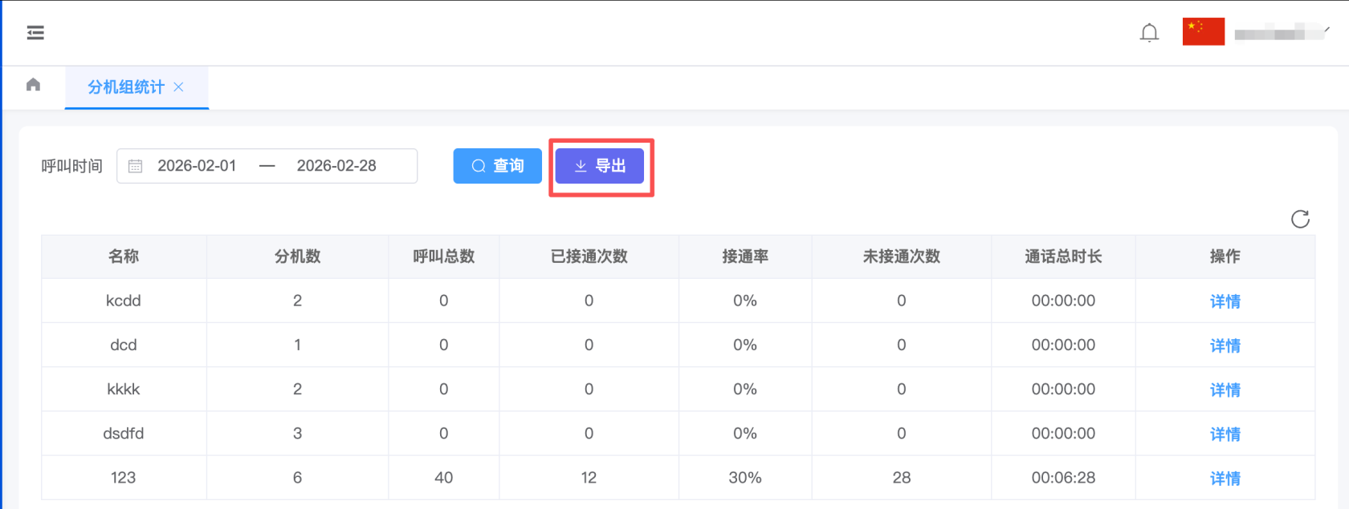Open 详情 for the kkkk row

(x=1225, y=390)
